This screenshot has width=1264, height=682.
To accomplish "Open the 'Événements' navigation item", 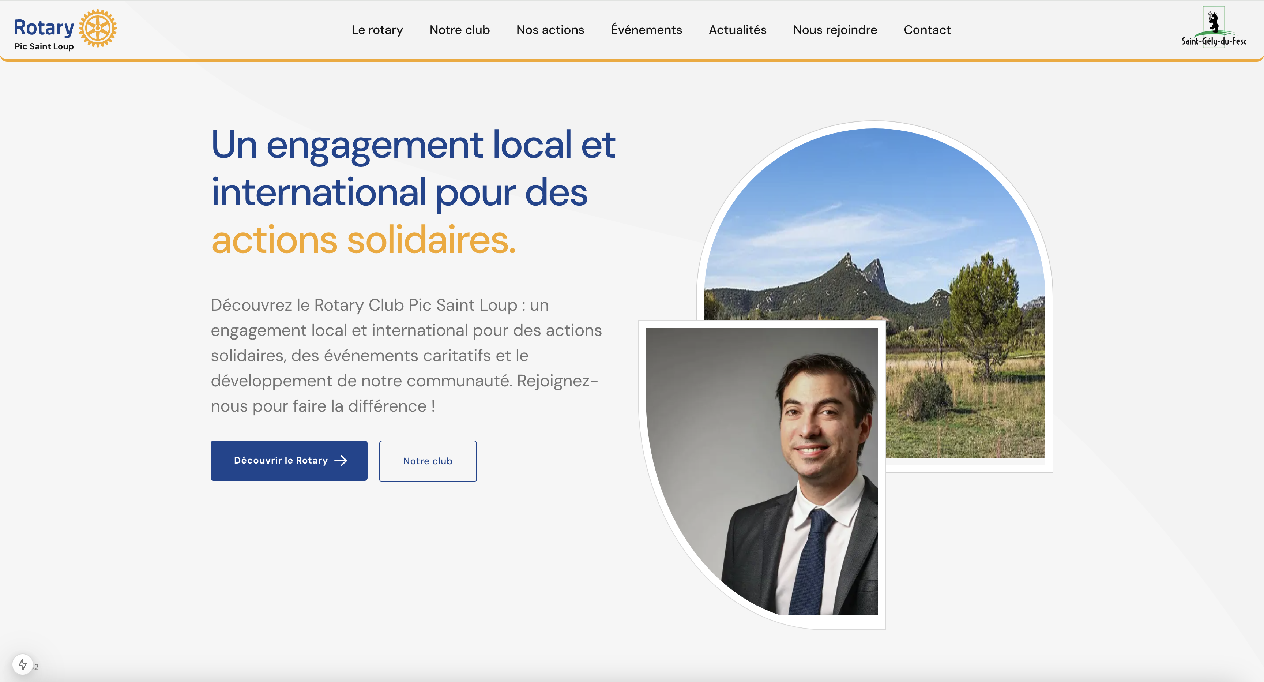I will coord(646,30).
